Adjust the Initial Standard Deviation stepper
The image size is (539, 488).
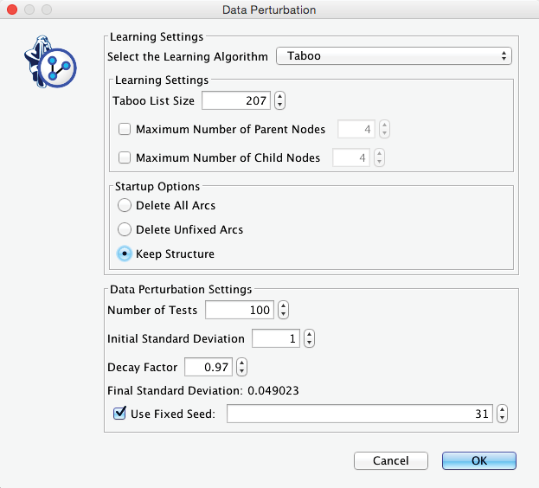(x=309, y=338)
